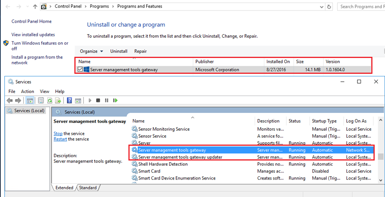
Task: Expand the address bar history dropdown arrow
Action: coord(322,7)
